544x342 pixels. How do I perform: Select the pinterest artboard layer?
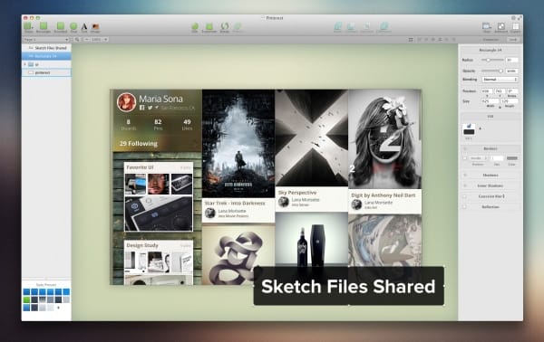(47, 72)
